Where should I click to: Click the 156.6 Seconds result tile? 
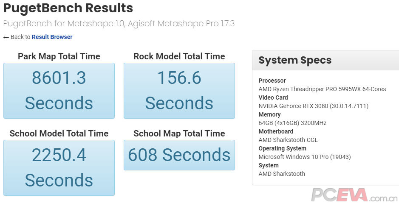[x=179, y=91]
